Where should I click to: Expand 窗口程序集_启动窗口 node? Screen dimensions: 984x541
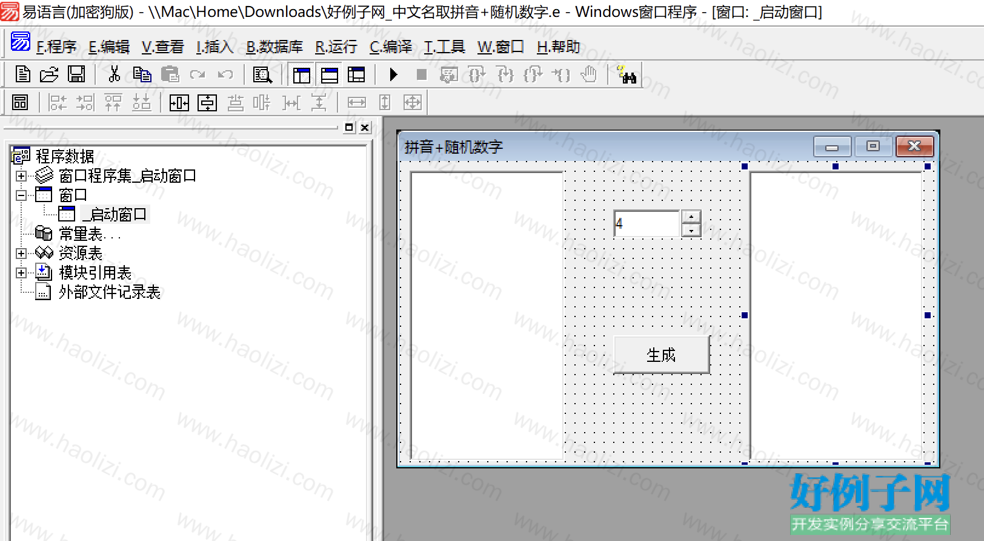[x=21, y=176]
